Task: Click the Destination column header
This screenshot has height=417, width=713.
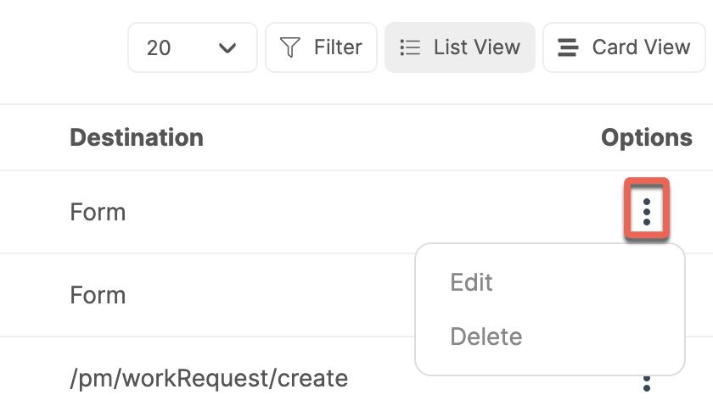Action: pyautogui.click(x=137, y=137)
